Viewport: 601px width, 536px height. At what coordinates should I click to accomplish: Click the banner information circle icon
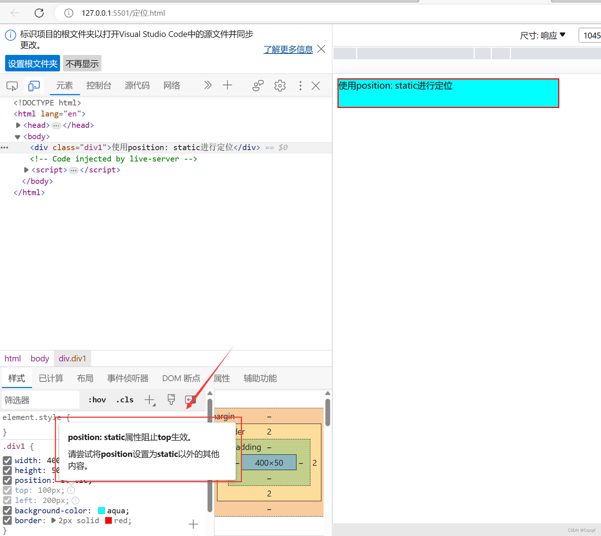tap(10, 35)
